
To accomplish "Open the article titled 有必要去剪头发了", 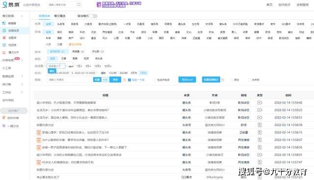I will (48, 177).
